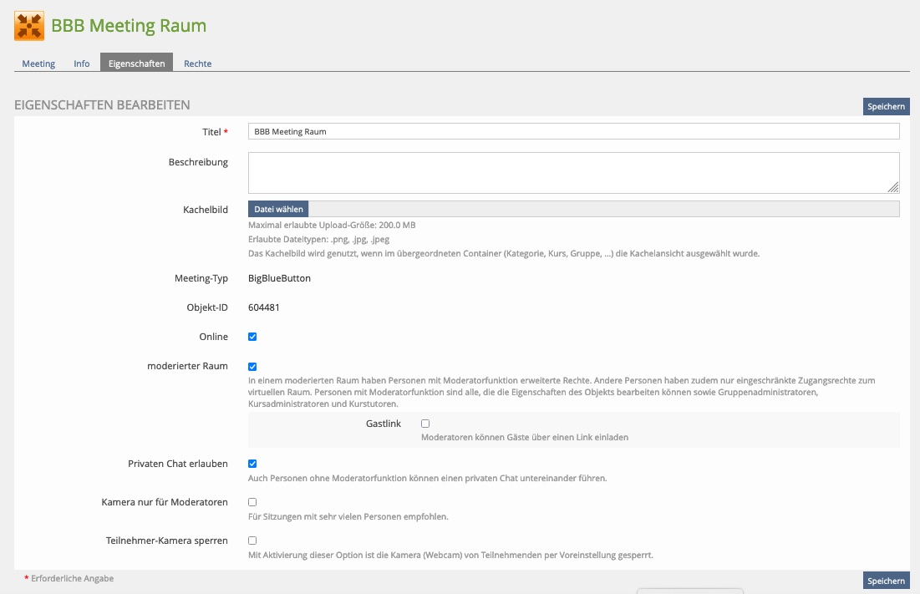This screenshot has height=594, width=920.
Task: Click into the Beschreibung text area
Action: pyautogui.click(x=573, y=173)
